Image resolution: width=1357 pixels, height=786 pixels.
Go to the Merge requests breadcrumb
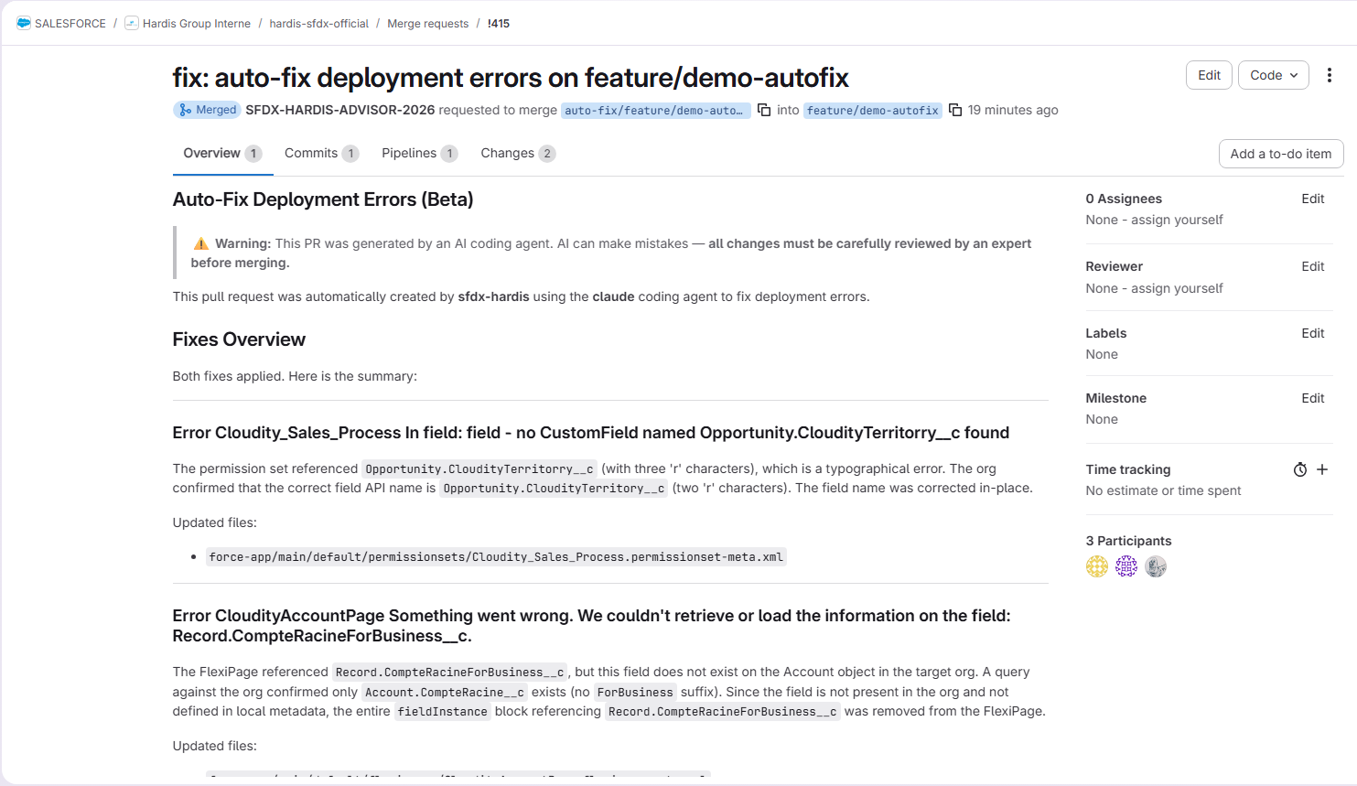coord(427,24)
